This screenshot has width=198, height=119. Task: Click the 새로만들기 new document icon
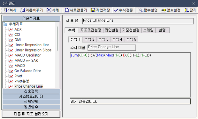tap(67, 10)
